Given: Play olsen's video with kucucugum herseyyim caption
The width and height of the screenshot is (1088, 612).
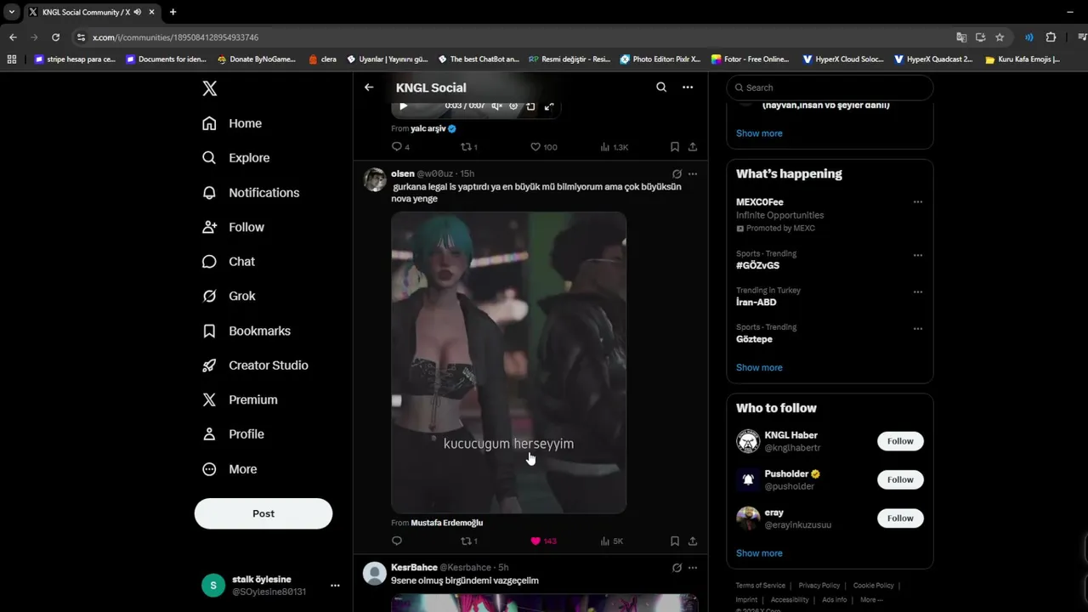Looking at the screenshot, I should pyautogui.click(x=508, y=363).
